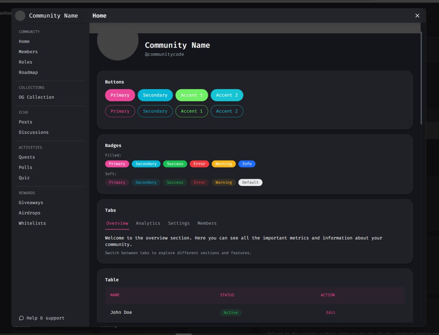This screenshot has height=335, width=439.
Task: Click the filled Primary badge
Action: click(117, 164)
